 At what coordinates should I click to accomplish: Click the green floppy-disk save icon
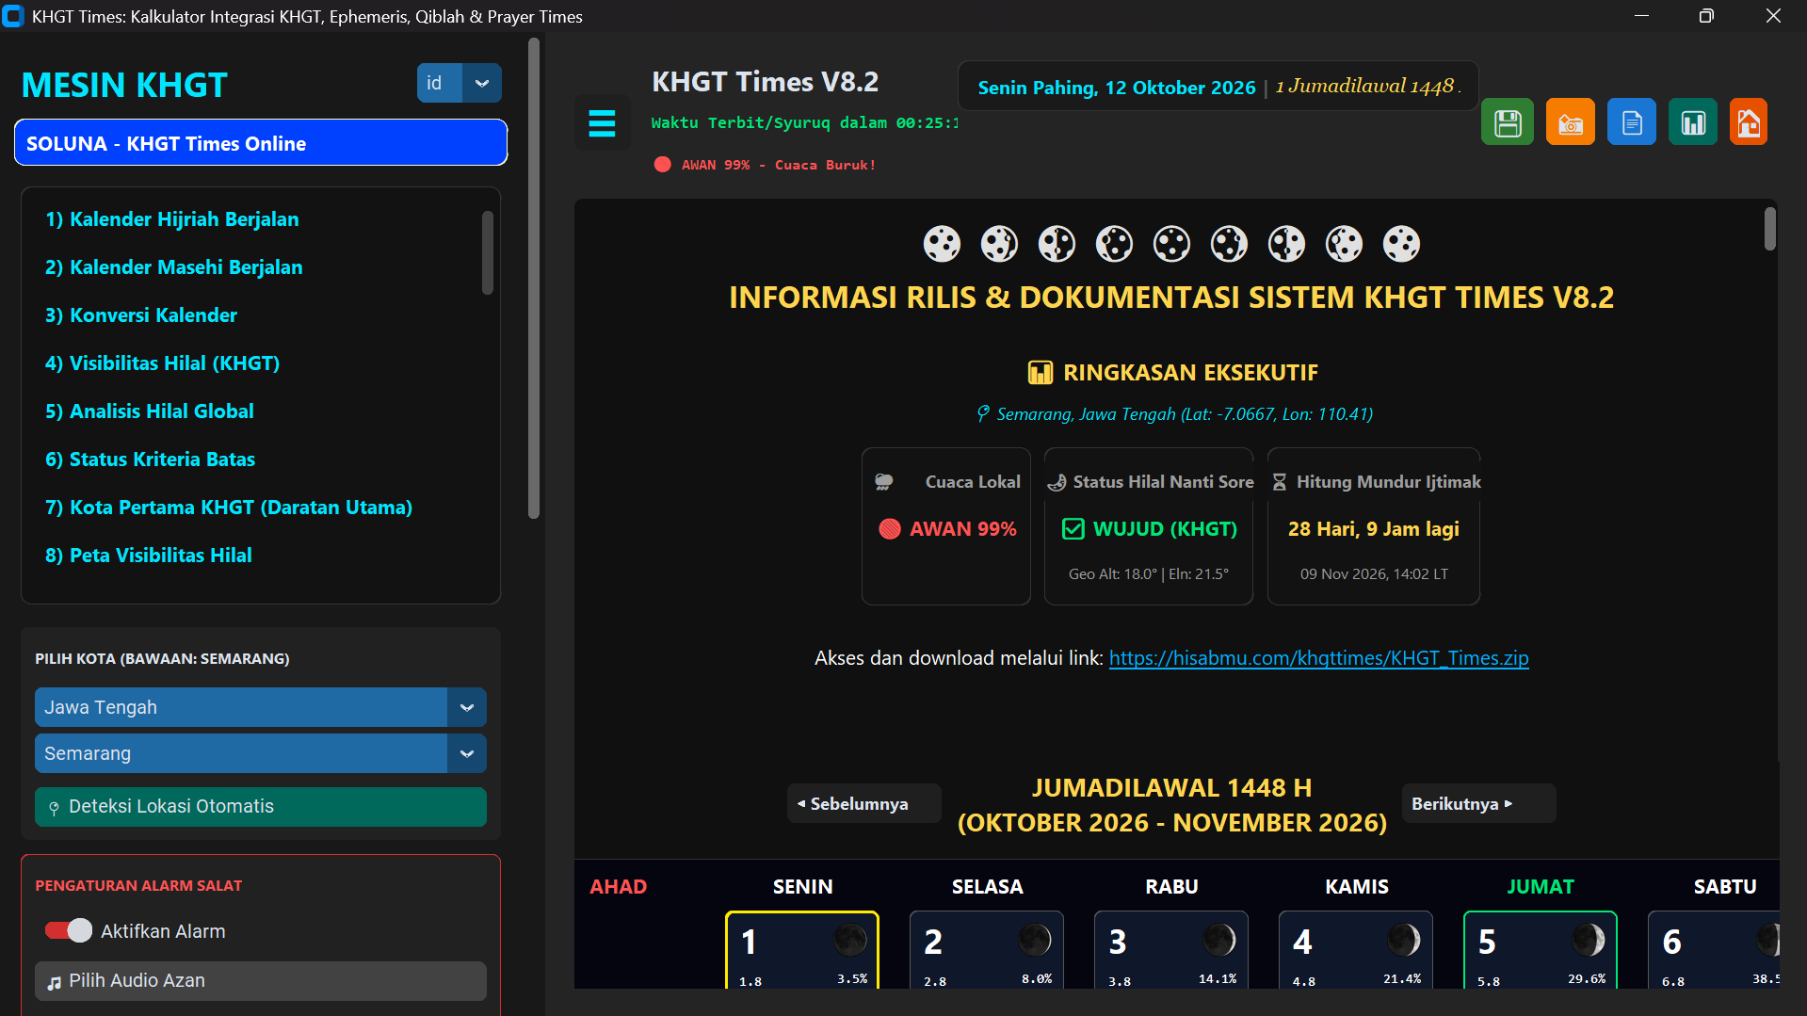click(1508, 122)
